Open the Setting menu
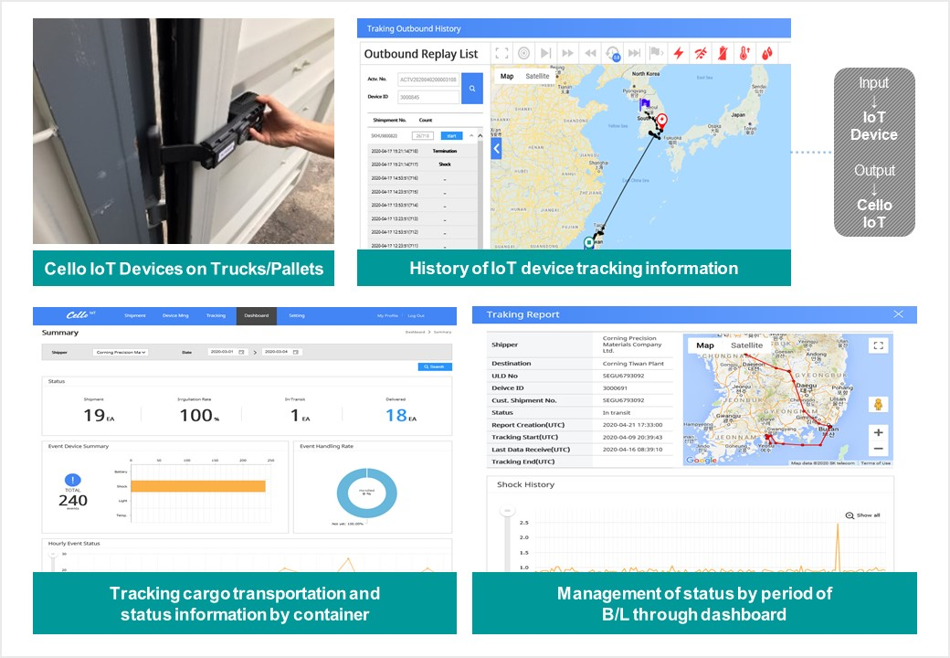This screenshot has width=950, height=658. pos(297,315)
